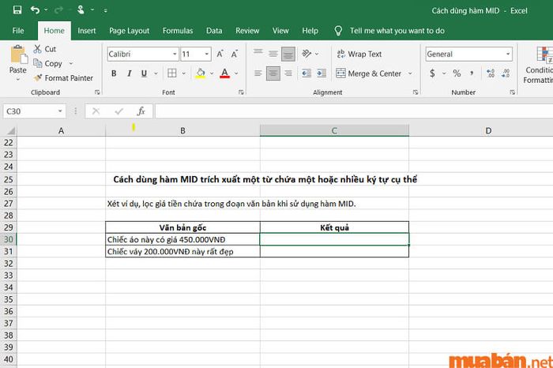Click the Copy icon
This screenshot has width=553, height=368.
point(37,63)
